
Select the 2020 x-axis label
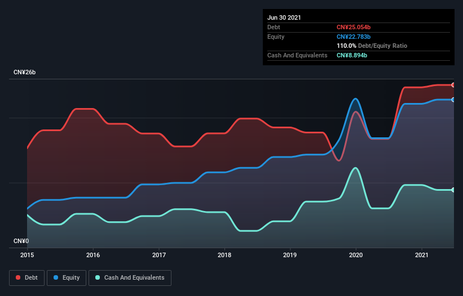coord(356,255)
